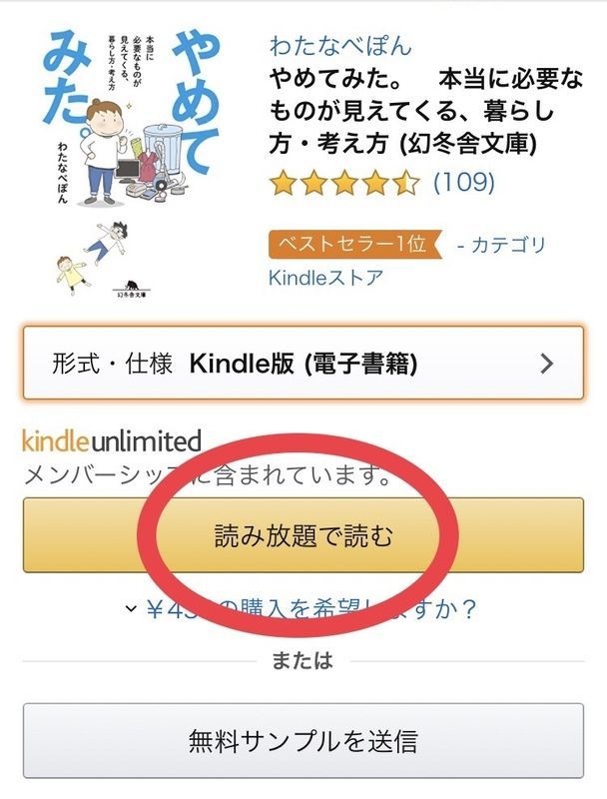Tap the 無料サンプルを送信 button
Screen dimensions: 607x799
[x=303, y=740]
